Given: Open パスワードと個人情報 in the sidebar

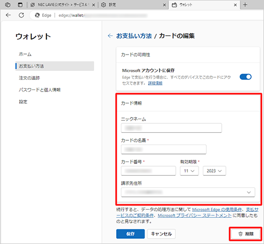Looking at the screenshot, I should 40,90.
